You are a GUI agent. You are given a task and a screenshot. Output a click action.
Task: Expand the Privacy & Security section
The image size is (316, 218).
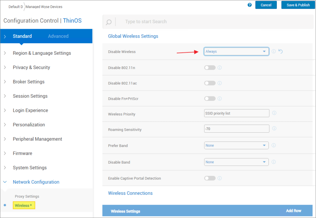(x=31, y=67)
